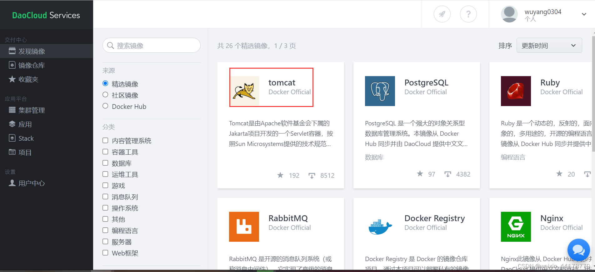The width and height of the screenshot is (595, 272).
Task: Open the PostgreSQL image title
Action: click(x=426, y=83)
